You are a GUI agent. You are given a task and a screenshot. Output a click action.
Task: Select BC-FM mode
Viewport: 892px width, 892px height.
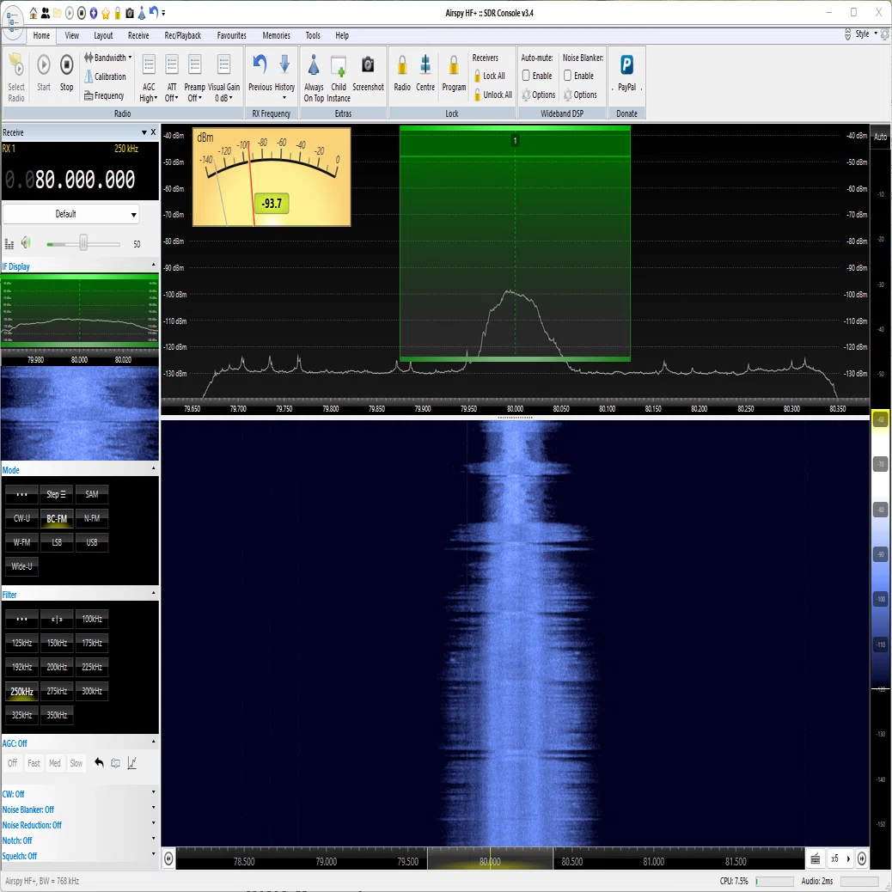tap(57, 518)
